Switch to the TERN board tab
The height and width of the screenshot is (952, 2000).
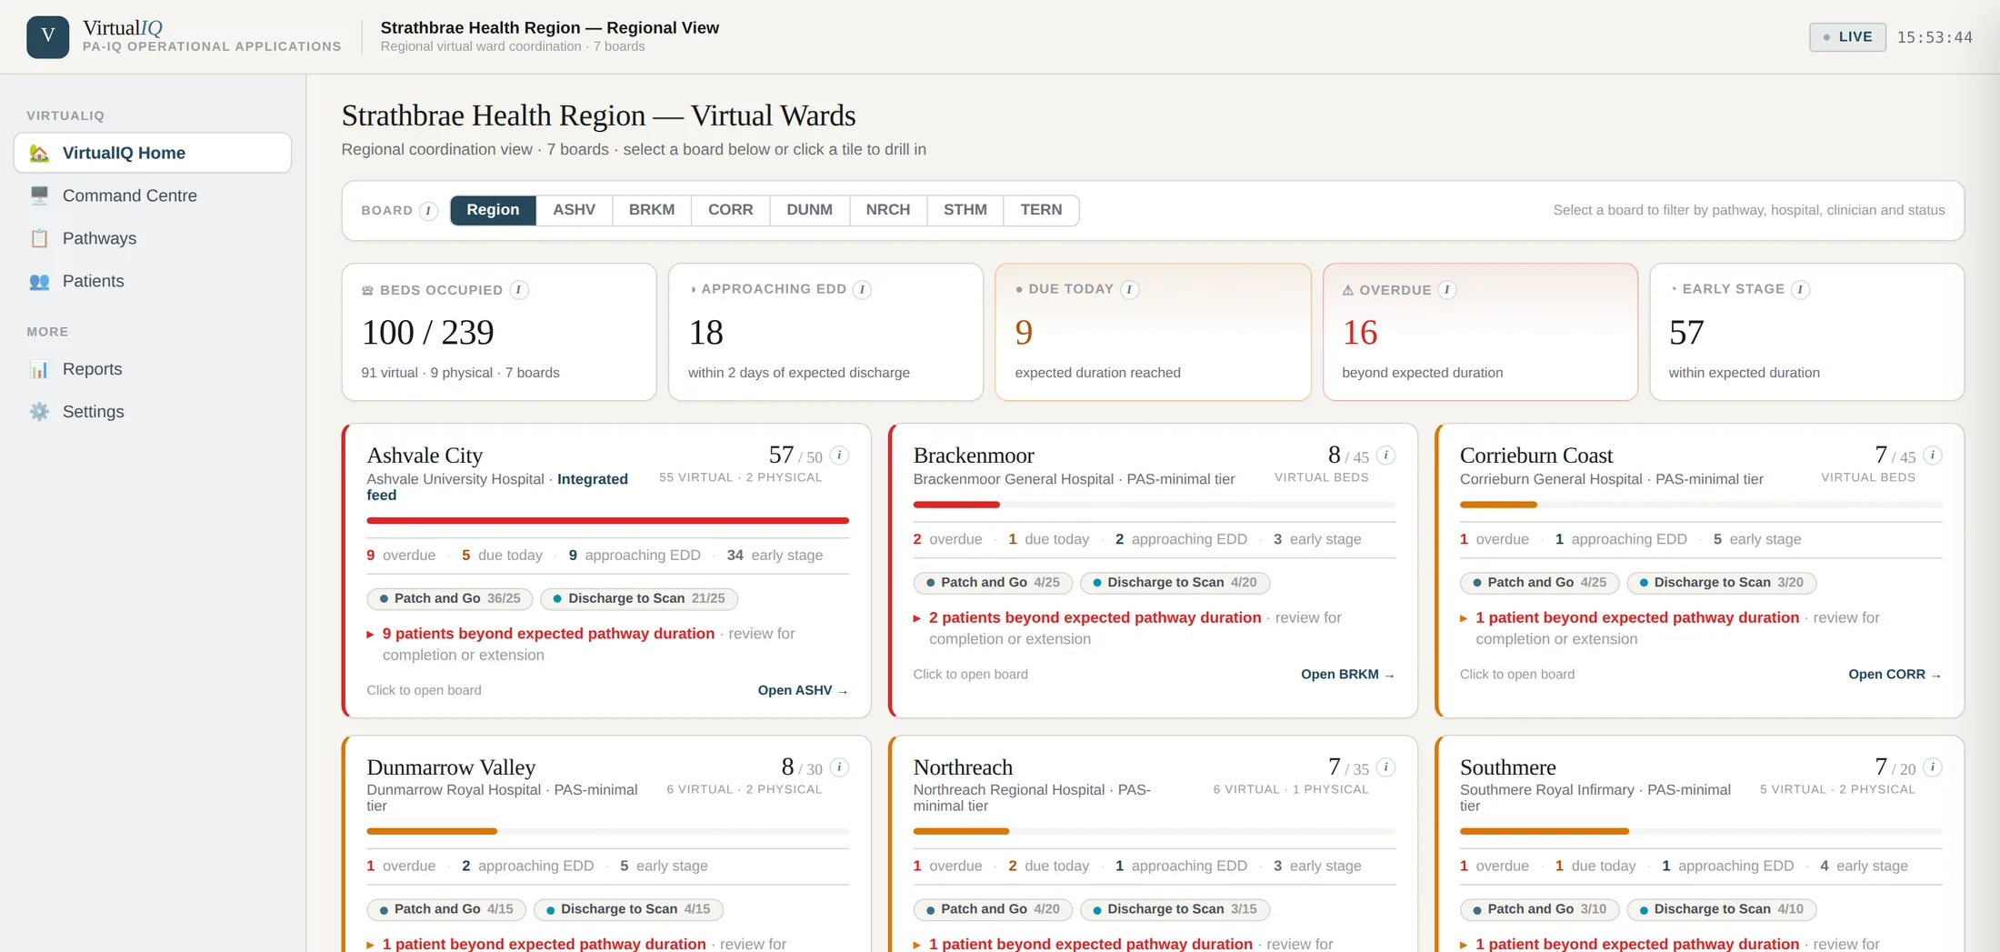point(1041,210)
